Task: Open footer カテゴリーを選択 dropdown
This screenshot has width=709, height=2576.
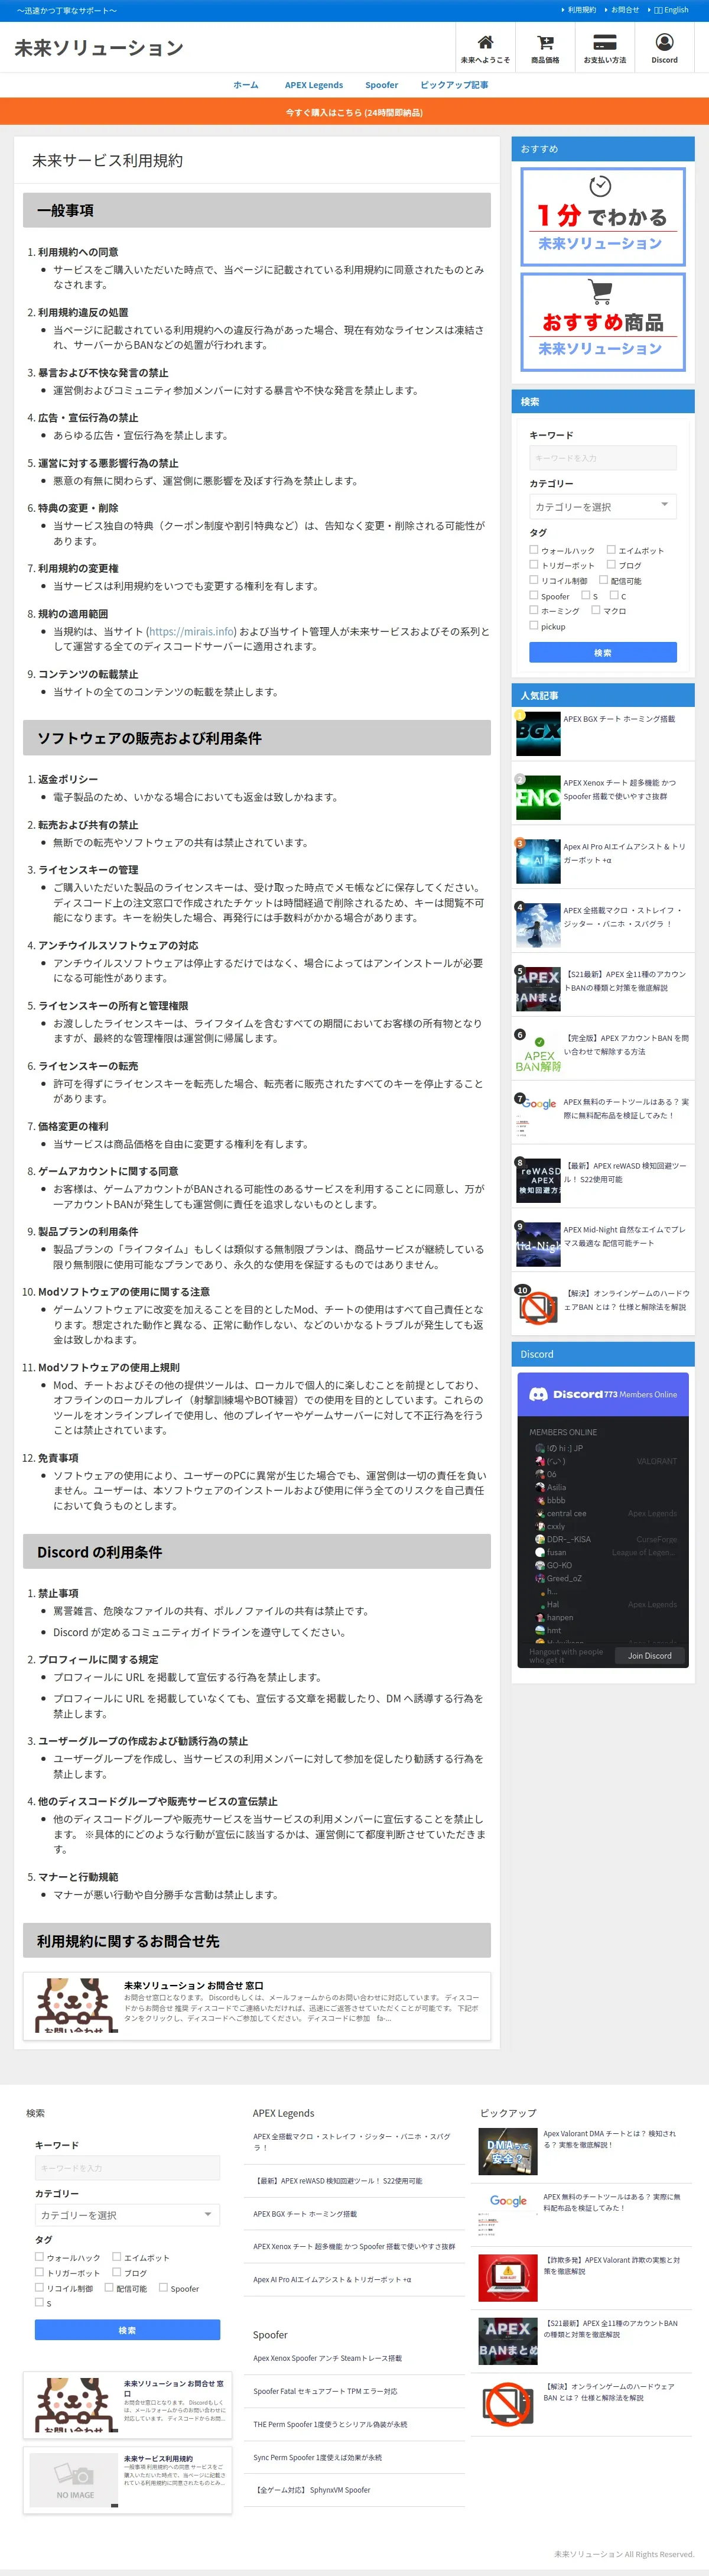Action: pyautogui.click(x=127, y=2215)
